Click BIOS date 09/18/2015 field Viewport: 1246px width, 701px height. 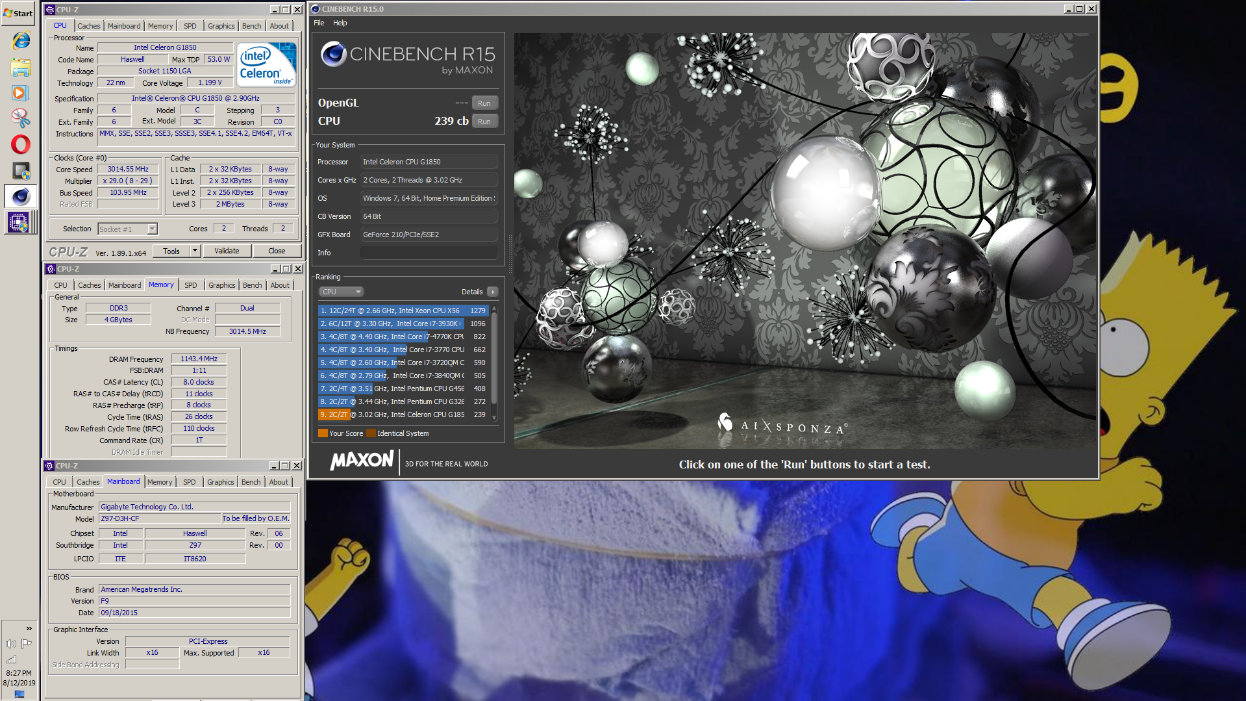pyautogui.click(x=194, y=613)
